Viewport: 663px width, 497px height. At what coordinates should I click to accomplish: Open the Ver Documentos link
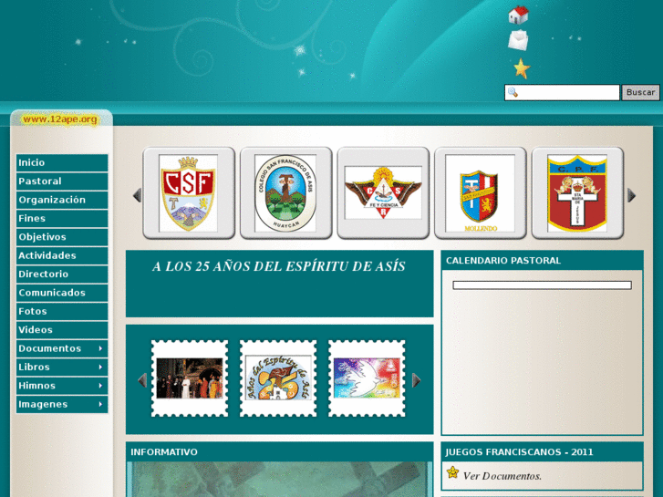tap(502, 476)
